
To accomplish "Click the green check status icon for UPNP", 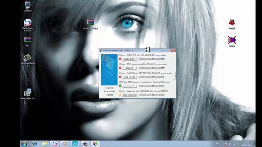I will (x=120, y=86).
